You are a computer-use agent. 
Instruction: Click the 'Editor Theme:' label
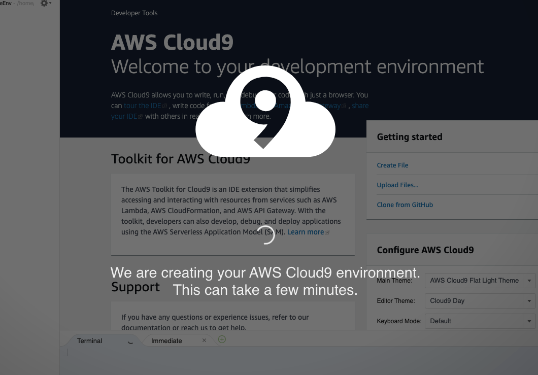coord(396,301)
